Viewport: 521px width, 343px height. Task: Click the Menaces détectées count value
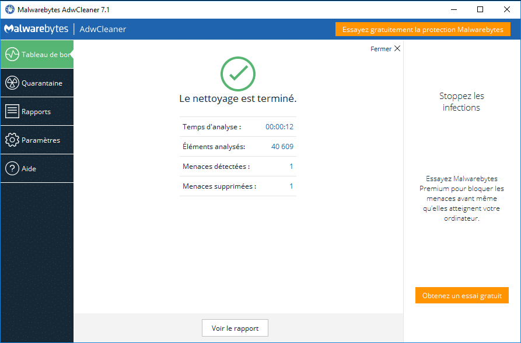(291, 166)
